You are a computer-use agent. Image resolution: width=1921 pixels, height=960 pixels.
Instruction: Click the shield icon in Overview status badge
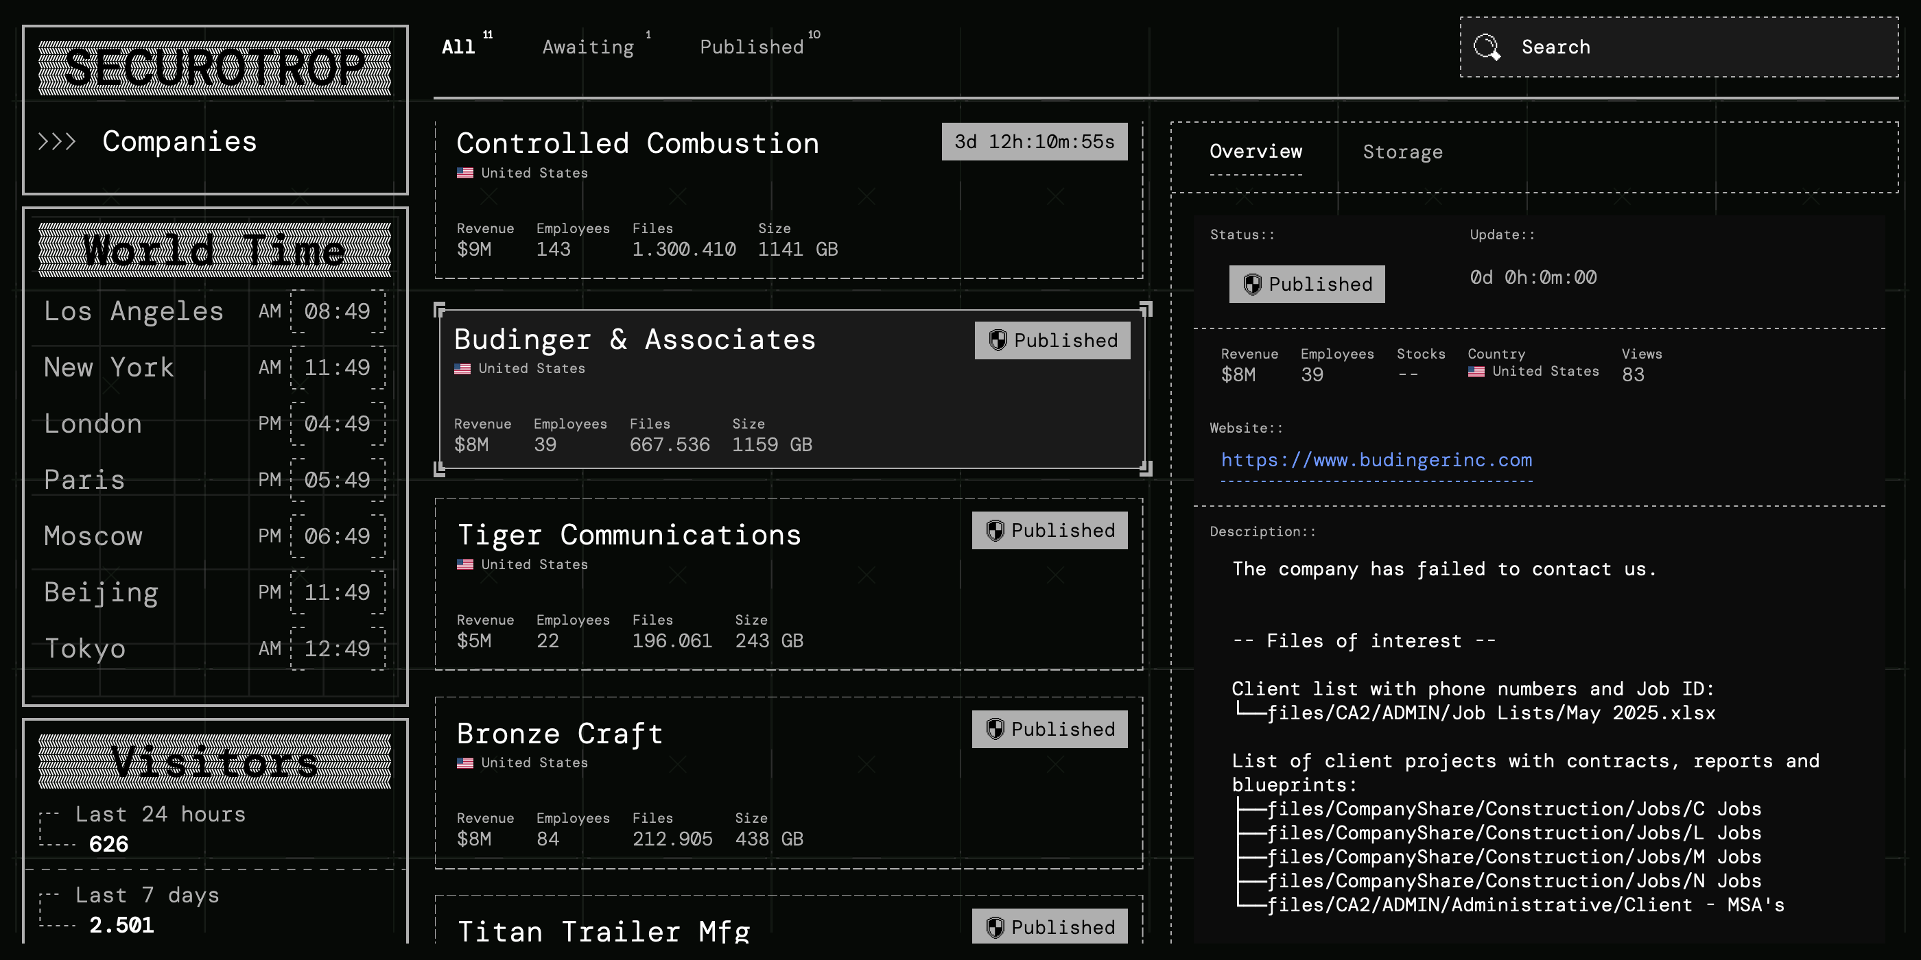[x=1252, y=284]
